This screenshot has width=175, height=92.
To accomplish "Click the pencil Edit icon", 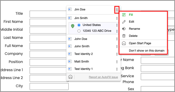I will (x=124, y=22).
